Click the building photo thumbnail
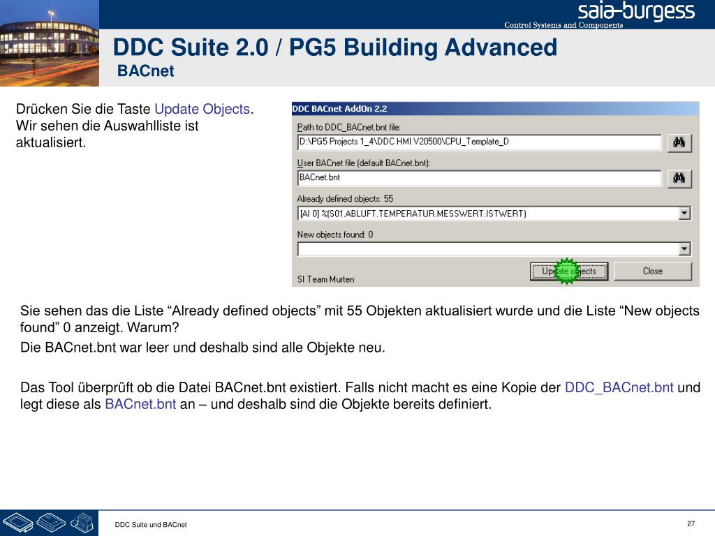Viewport: 715px width, 536px height. [x=50, y=43]
